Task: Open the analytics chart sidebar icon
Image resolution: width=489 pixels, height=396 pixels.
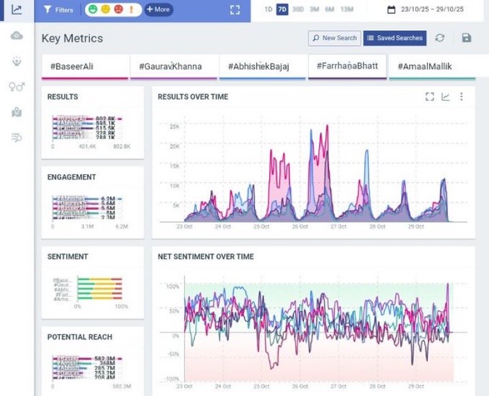Action: pyautogui.click(x=16, y=9)
